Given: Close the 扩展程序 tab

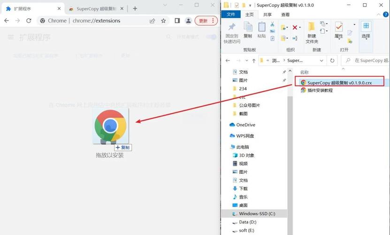Looking at the screenshot, I should click(x=59, y=8).
